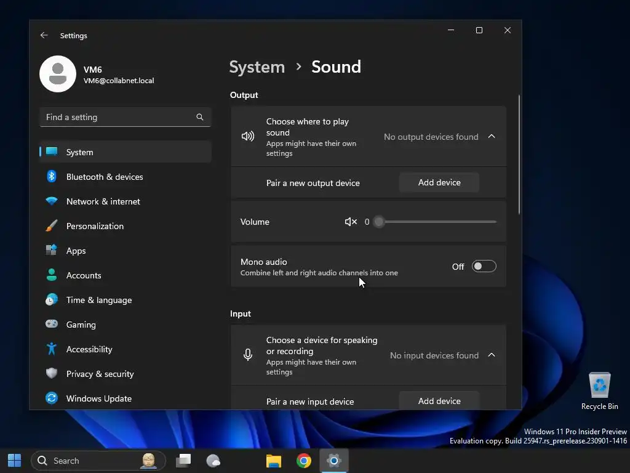Click the back arrow in Settings
The image size is (630, 473).
point(44,35)
